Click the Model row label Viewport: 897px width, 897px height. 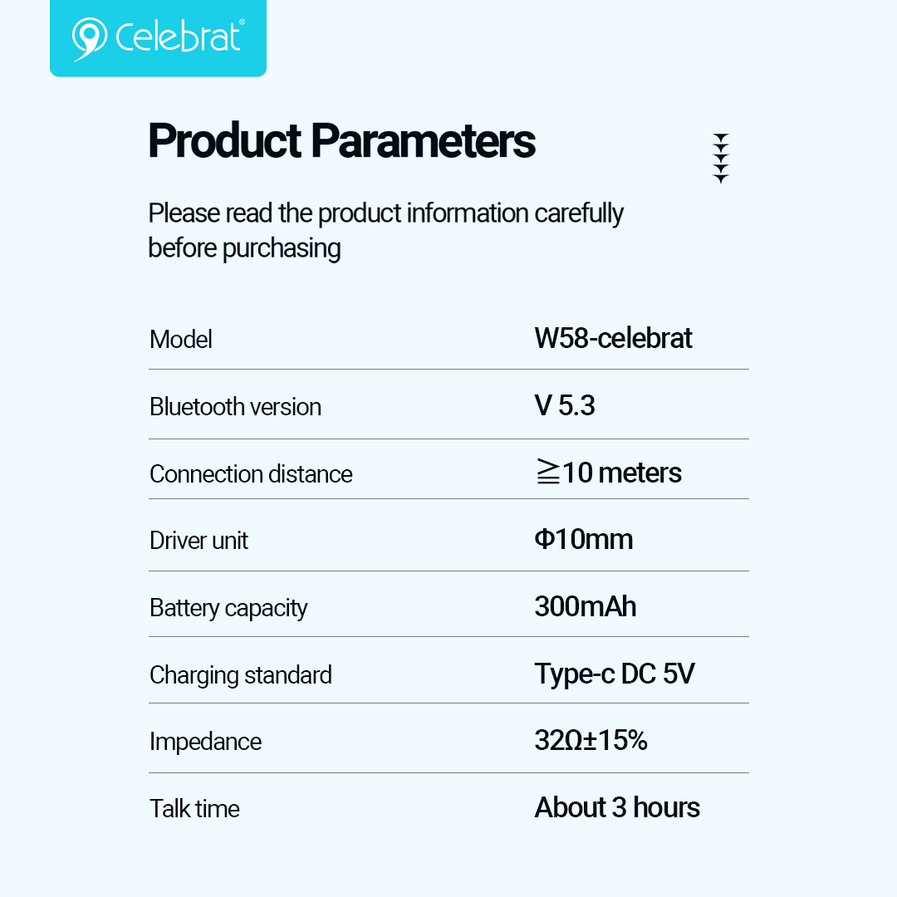point(181,340)
